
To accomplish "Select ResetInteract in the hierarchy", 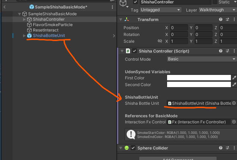I will pos(45,30).
